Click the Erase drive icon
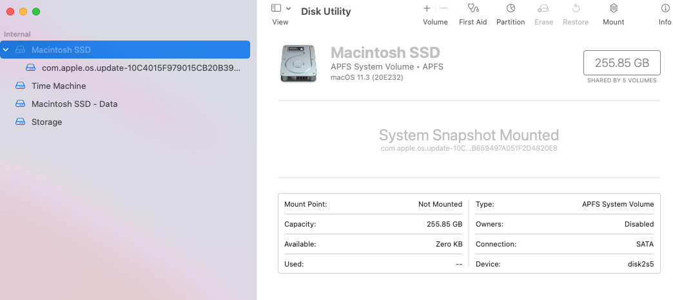 click(x=543, y=8)
